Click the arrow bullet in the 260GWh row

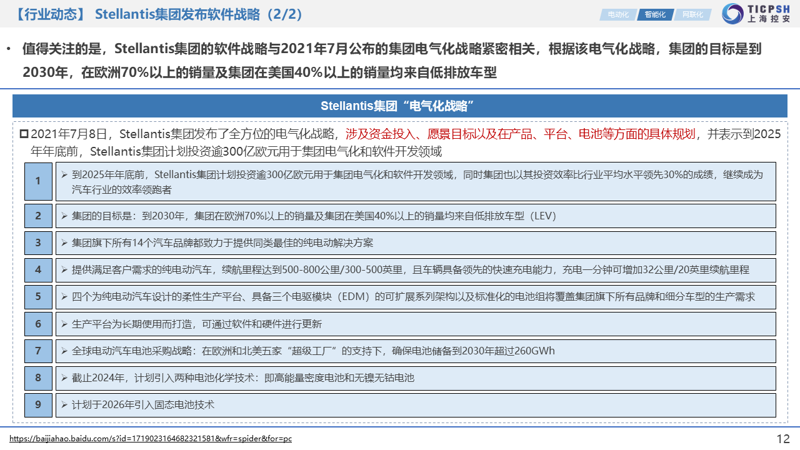tap(64, 351)
